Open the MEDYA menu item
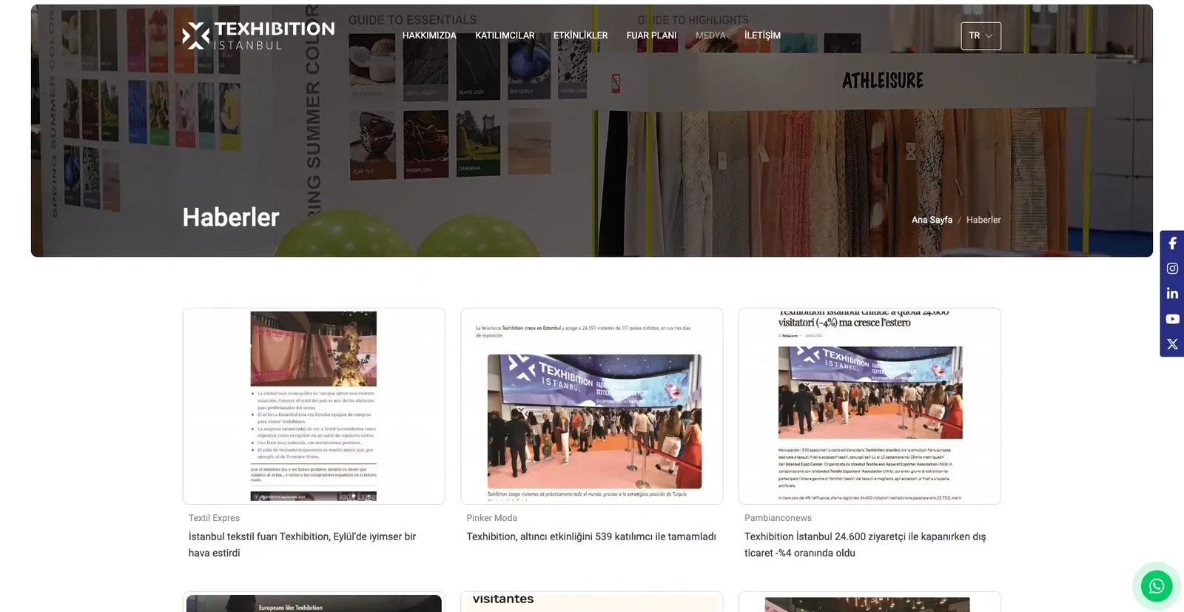Screen dimensions: 1184x612 coord(710,36)
